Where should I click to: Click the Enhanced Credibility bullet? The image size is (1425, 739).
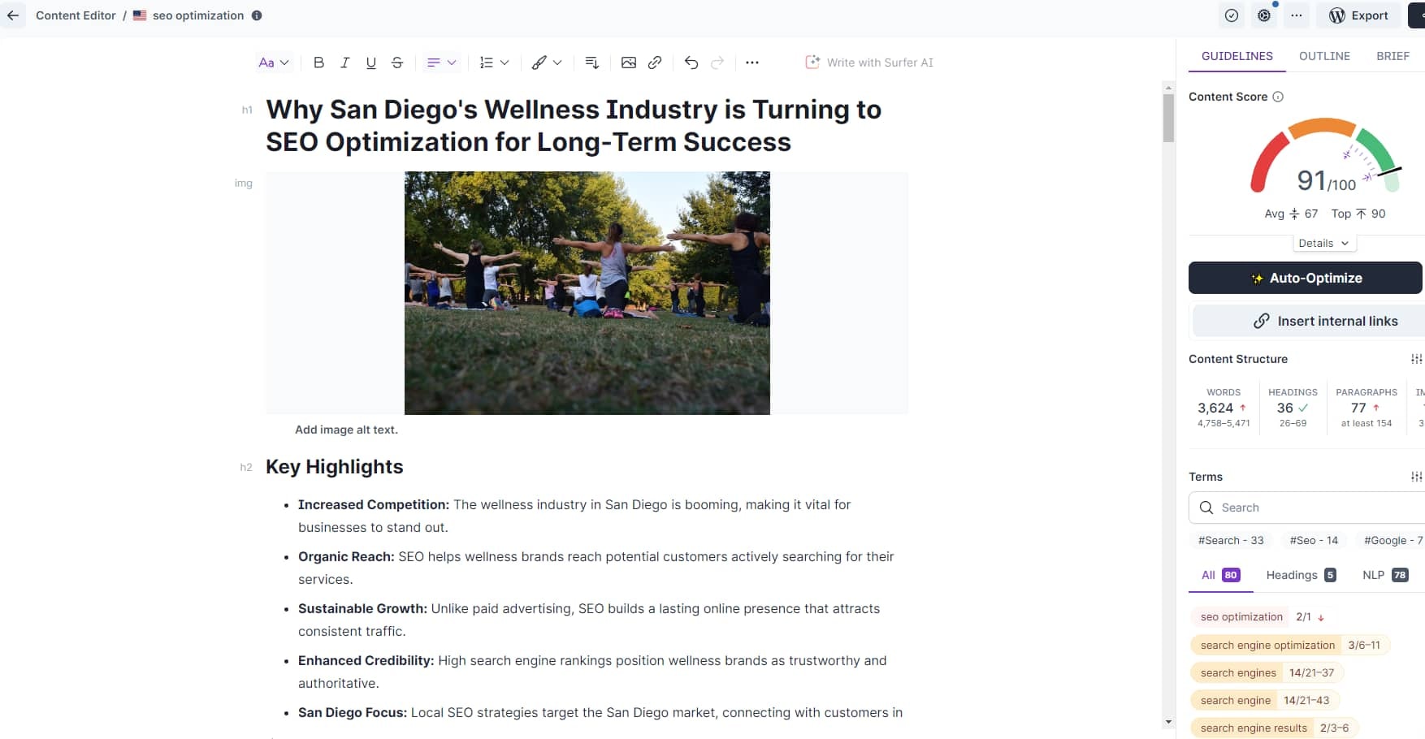coord(592,672)
